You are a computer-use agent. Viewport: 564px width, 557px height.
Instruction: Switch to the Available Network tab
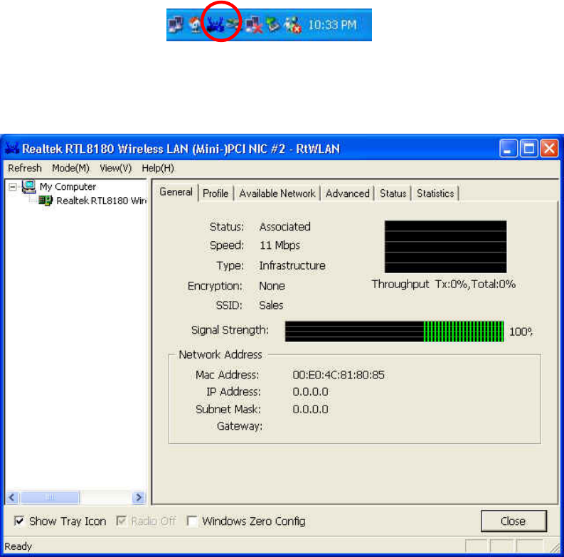277,193
